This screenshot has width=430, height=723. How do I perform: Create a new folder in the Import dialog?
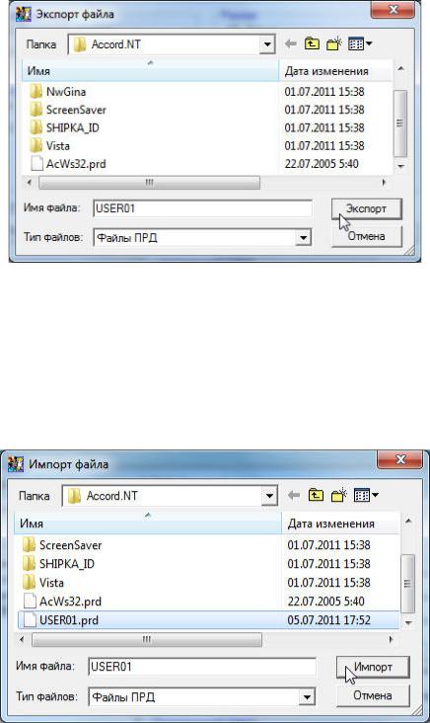tap(338, 496)
